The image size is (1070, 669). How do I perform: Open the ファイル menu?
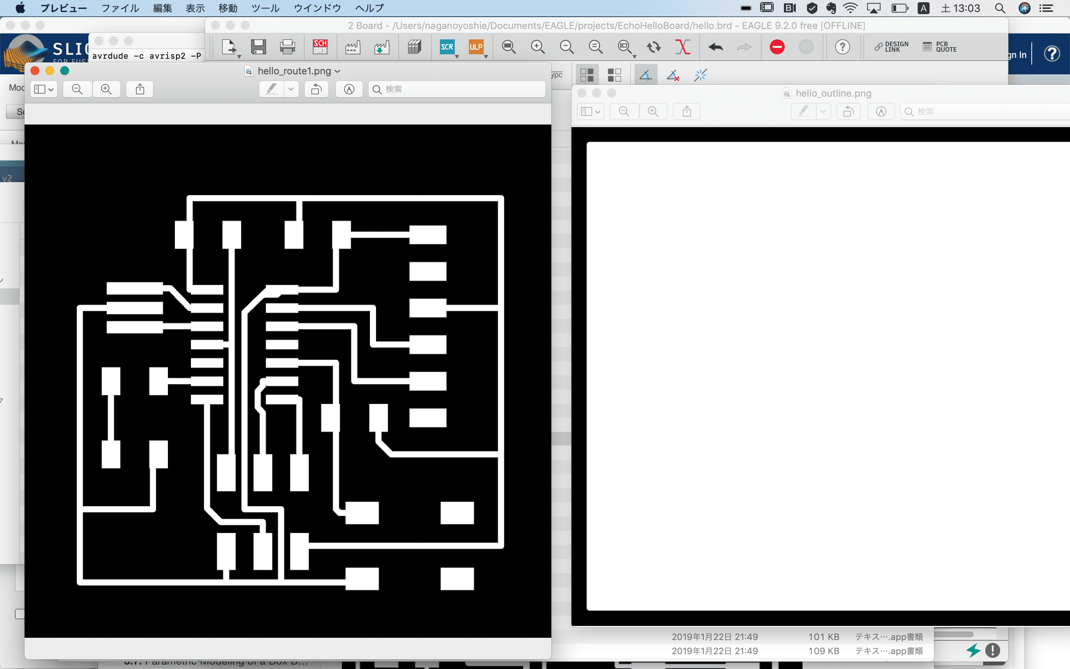(x=120, y=8)
